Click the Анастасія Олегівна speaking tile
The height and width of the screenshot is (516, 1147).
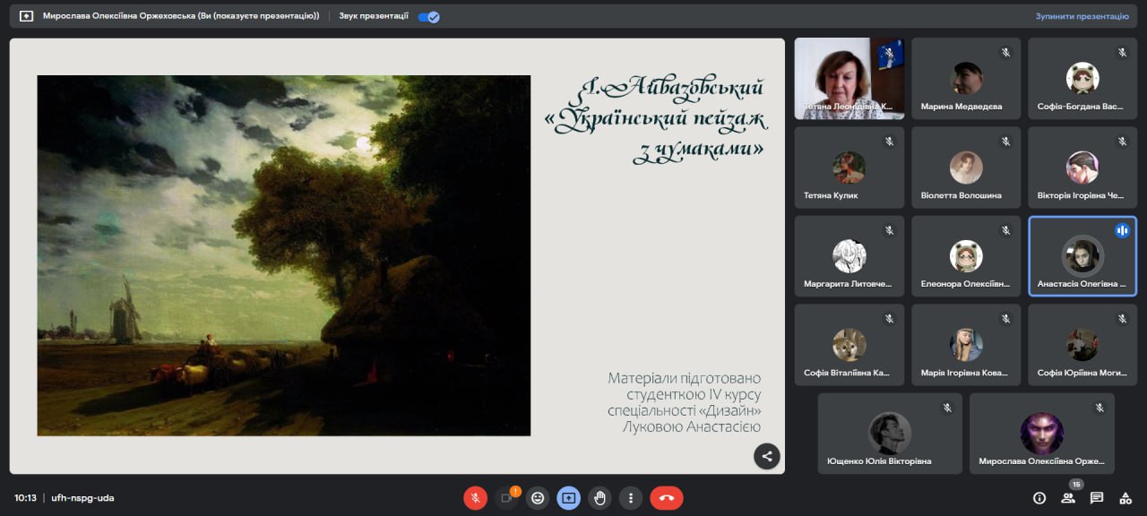point(1082,256)
